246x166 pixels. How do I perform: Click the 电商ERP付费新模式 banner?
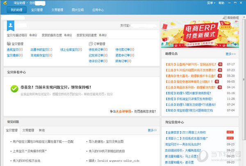(200, 34)
